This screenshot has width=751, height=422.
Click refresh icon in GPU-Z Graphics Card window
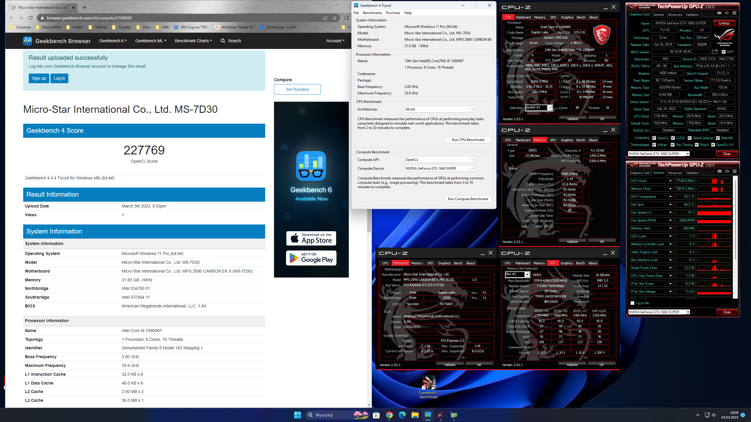click(x=727, y=13)
